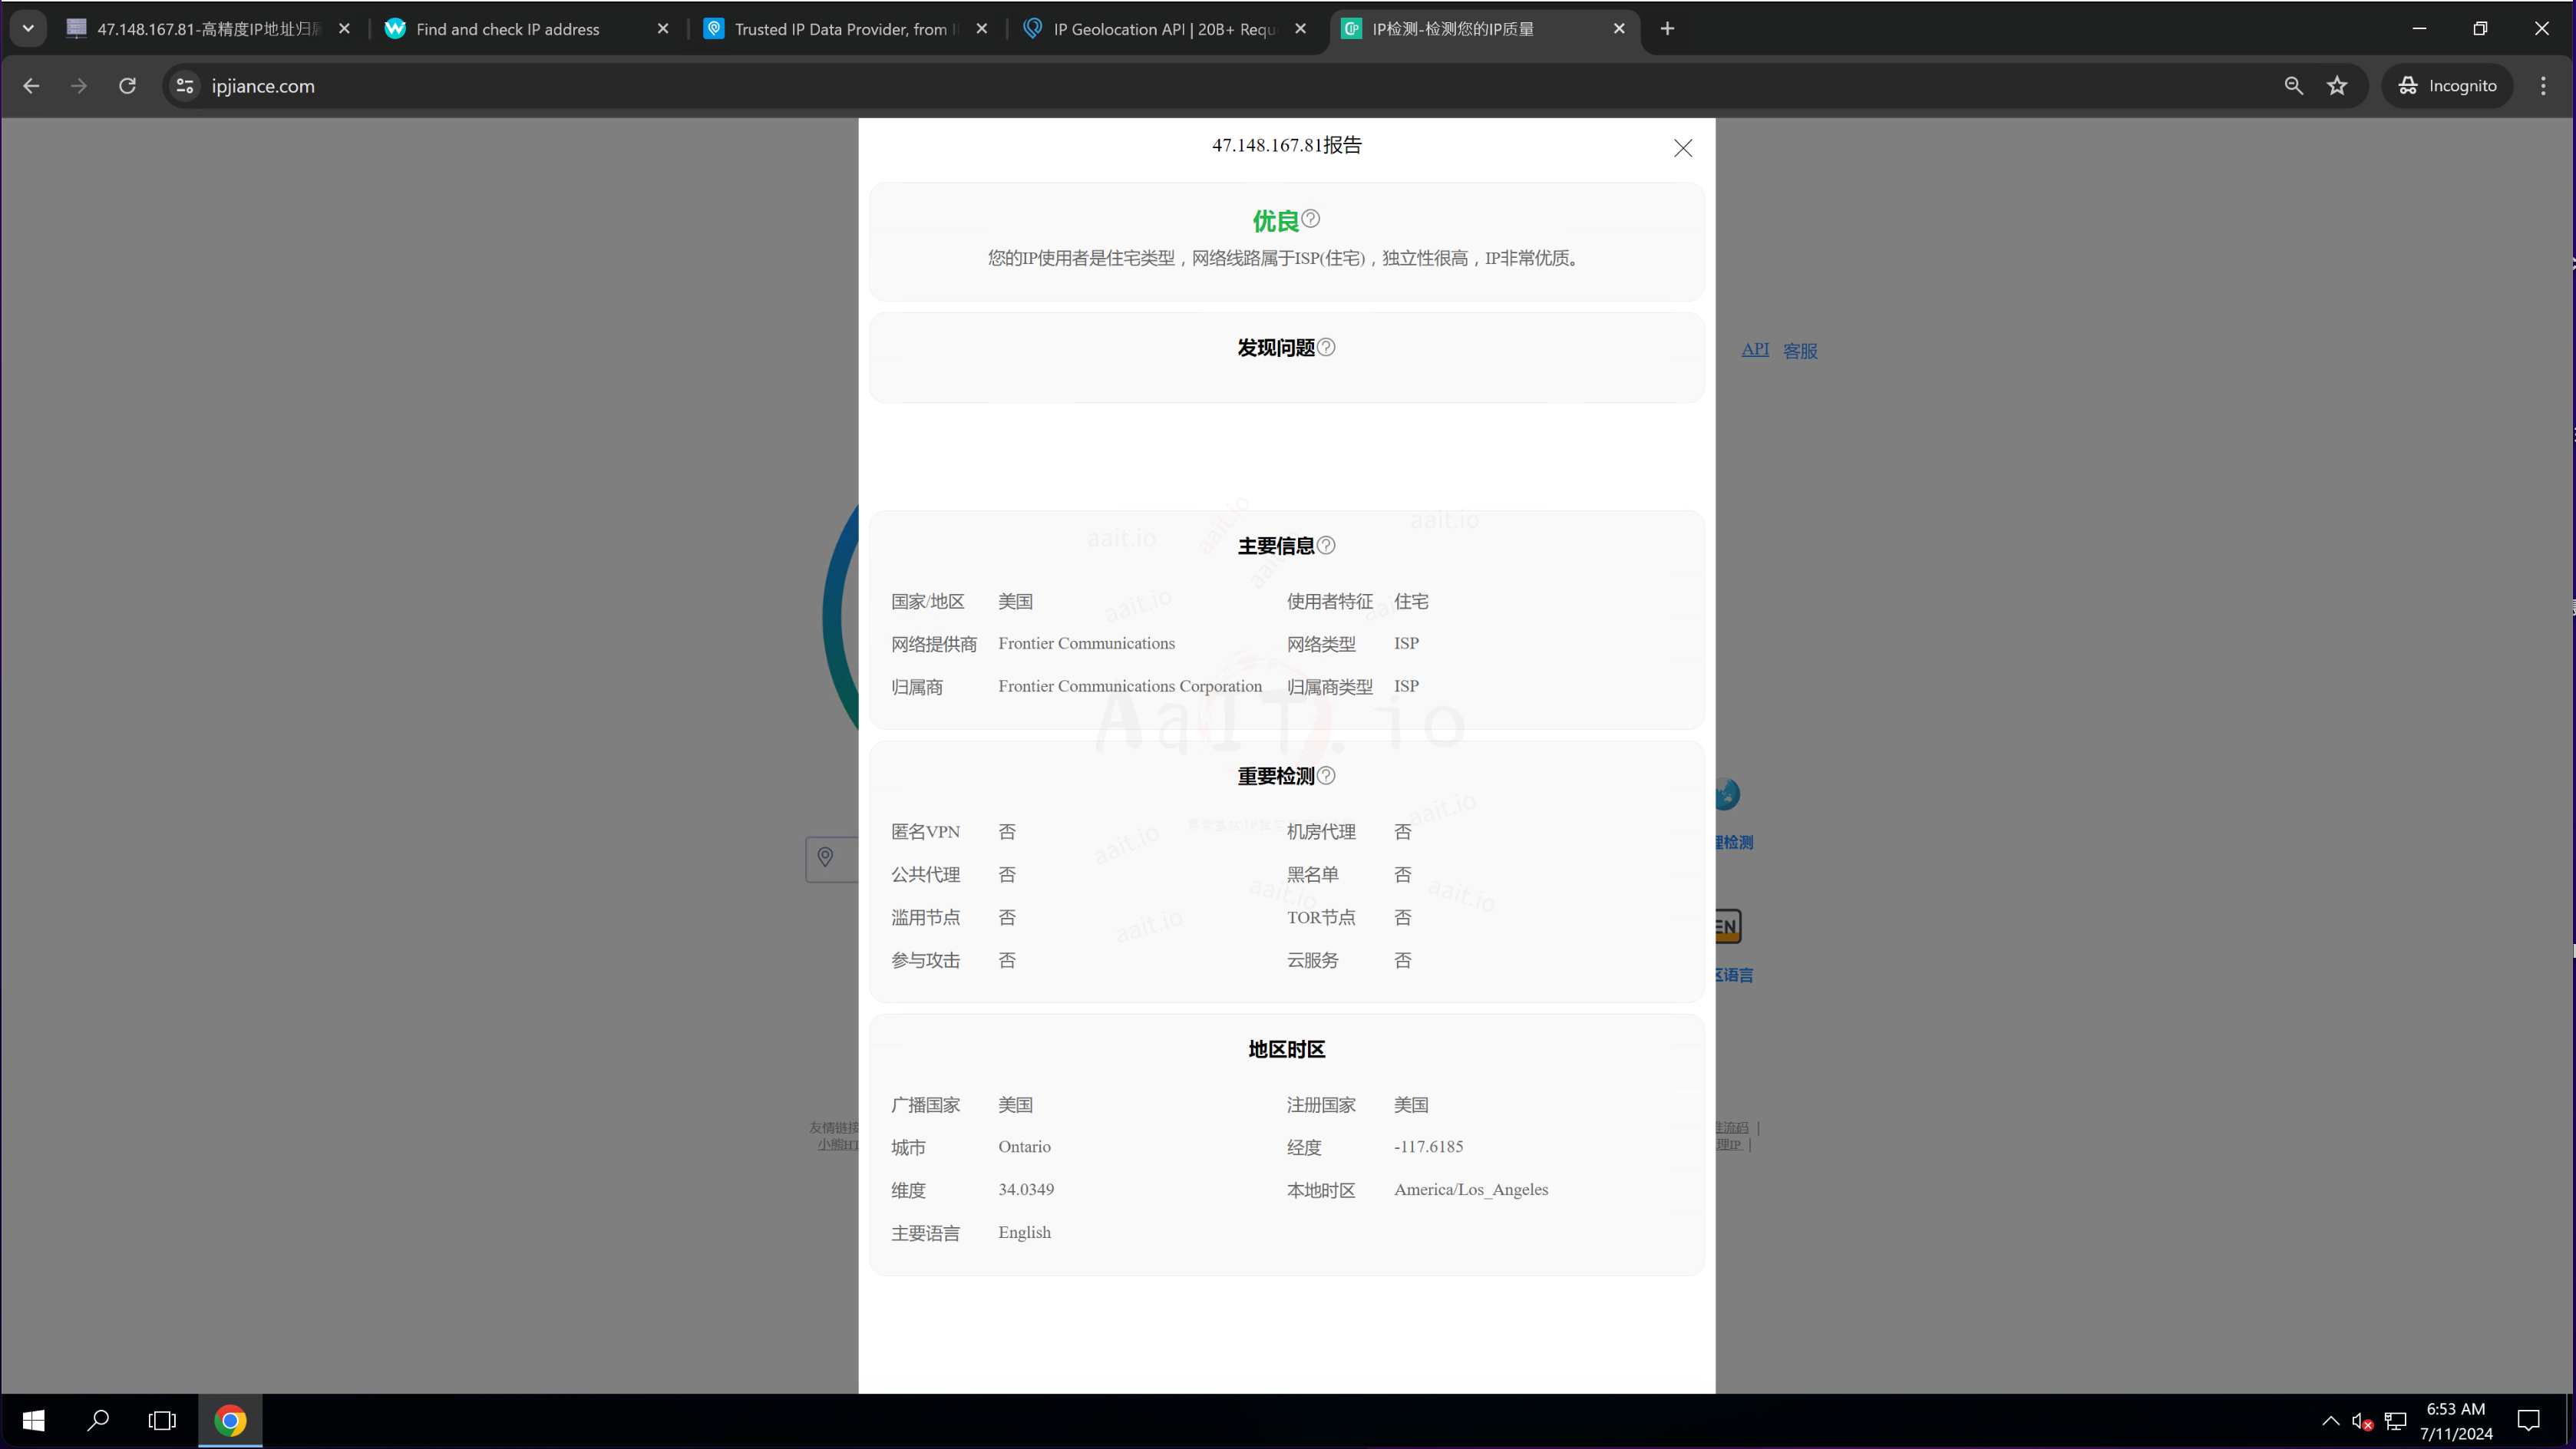The height and width of the screenshot is (1449, 2576).
Task: Click the location pin icon on map
Action: [x=826, y=858]
